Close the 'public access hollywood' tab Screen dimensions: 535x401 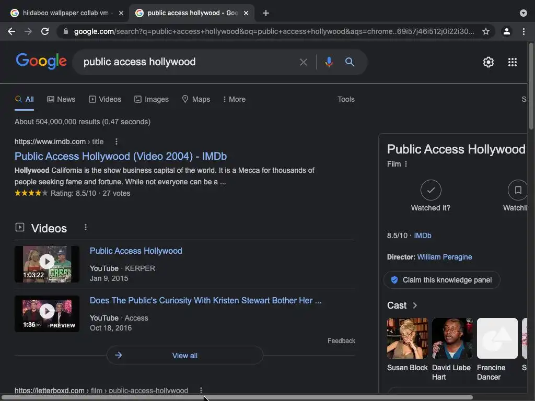point(246,13)
